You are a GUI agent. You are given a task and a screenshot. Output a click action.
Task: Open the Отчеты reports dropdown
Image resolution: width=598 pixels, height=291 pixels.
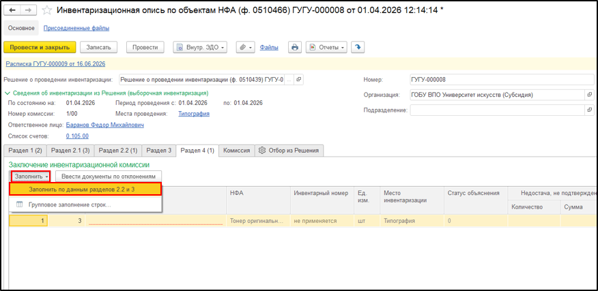326,47
